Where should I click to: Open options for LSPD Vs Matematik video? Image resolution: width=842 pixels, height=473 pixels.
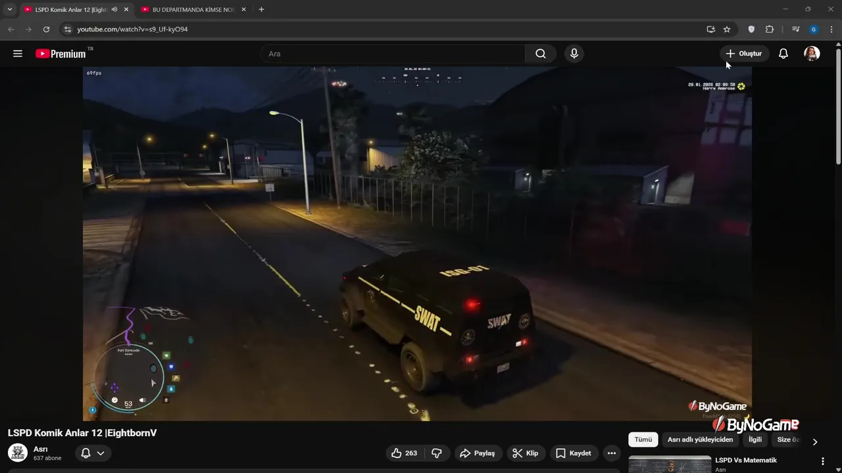click(x=822, y=462)
